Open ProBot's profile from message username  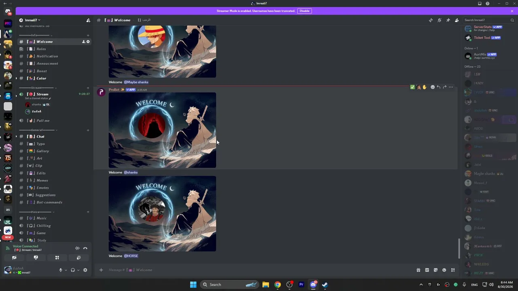pos(114,90)
